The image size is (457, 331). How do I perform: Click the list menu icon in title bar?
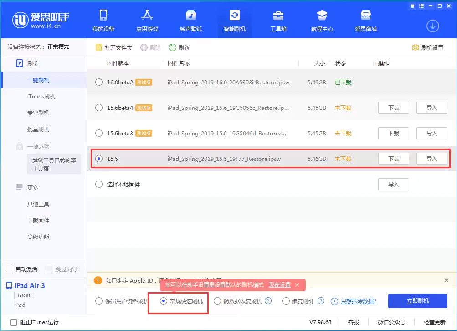pyautogui.click(x=421, y=6)
